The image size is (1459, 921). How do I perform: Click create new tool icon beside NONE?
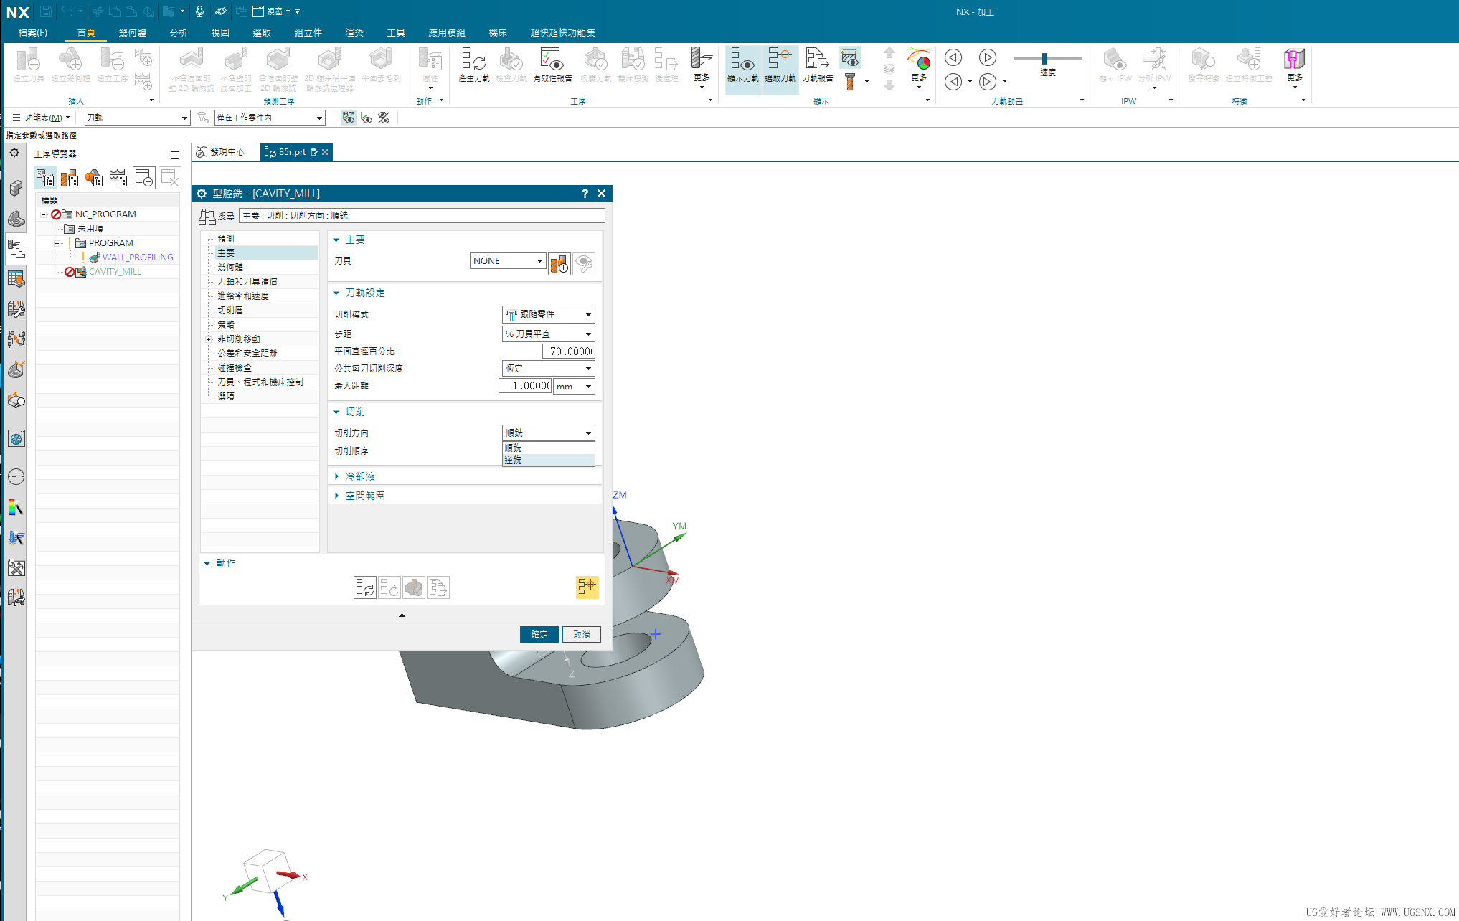pos(559,264)
